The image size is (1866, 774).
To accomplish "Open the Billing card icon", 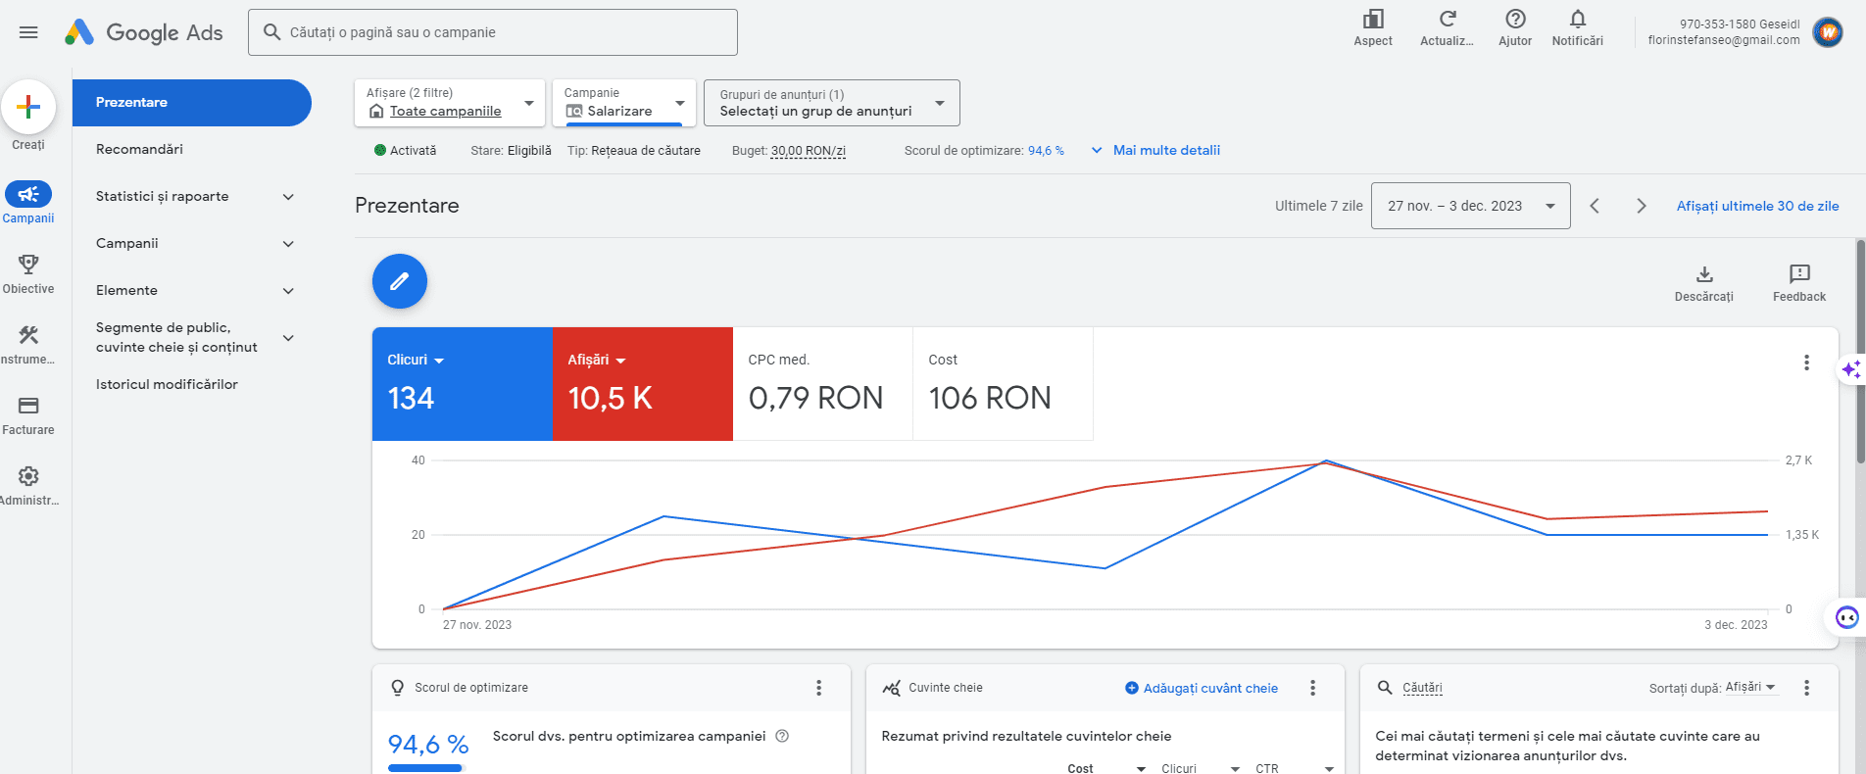I will point(28,406).
